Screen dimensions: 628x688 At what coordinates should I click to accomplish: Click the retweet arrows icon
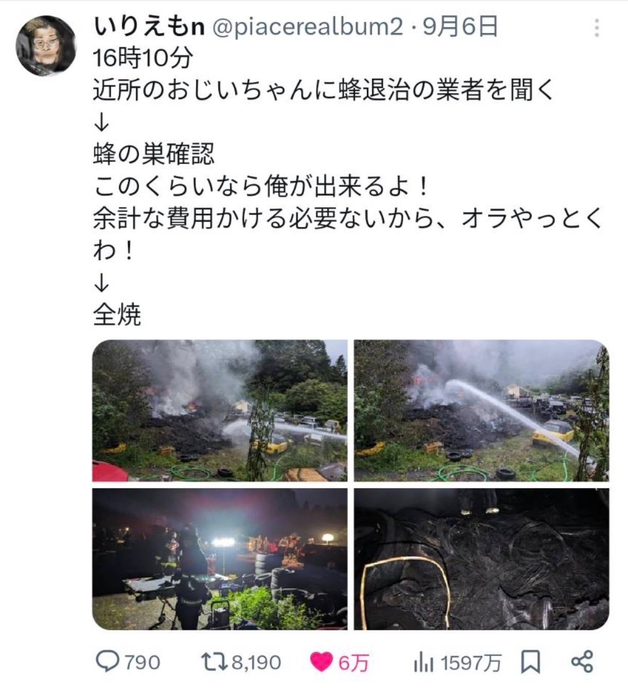click(x=213, y=661)
